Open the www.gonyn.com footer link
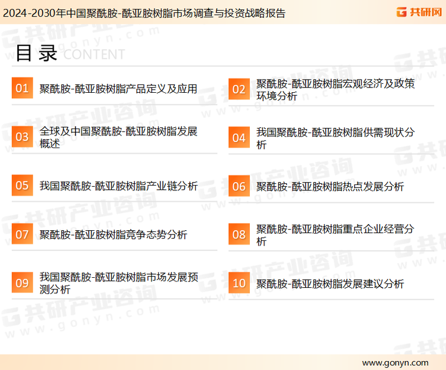The image size is (446, 370). point(395,363)
